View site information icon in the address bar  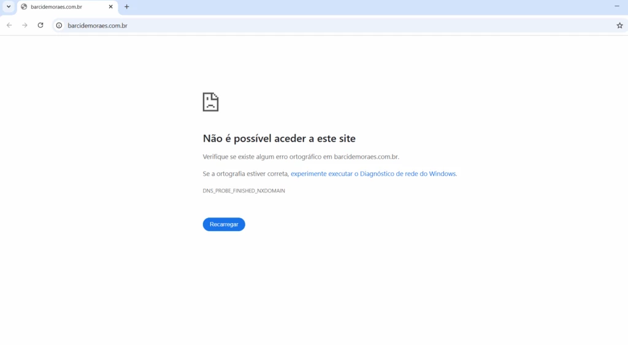click(x=59, y=26)
